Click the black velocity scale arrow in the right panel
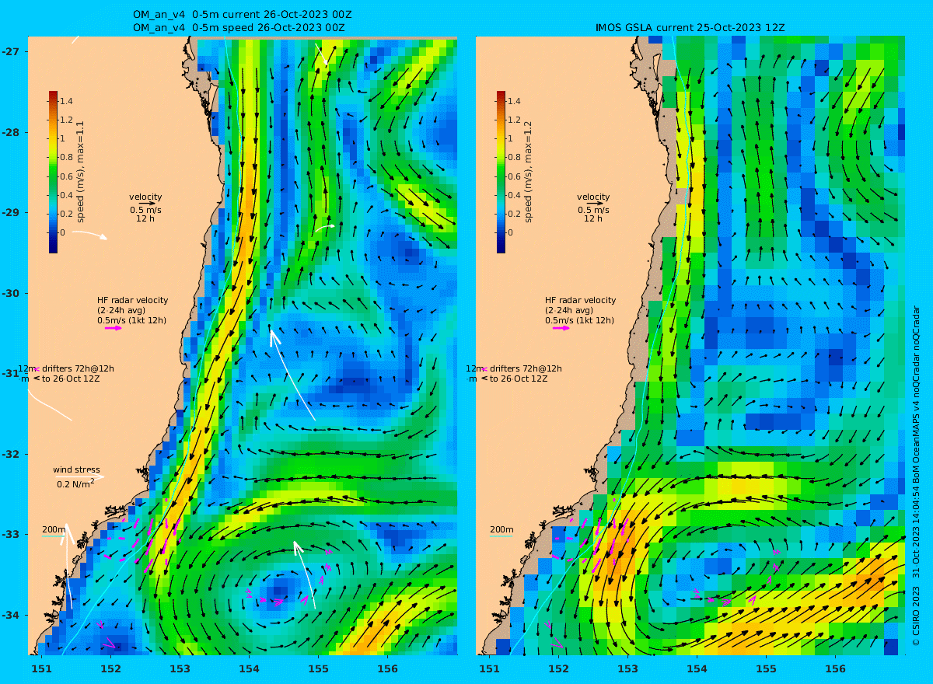 tap(596, 204)
